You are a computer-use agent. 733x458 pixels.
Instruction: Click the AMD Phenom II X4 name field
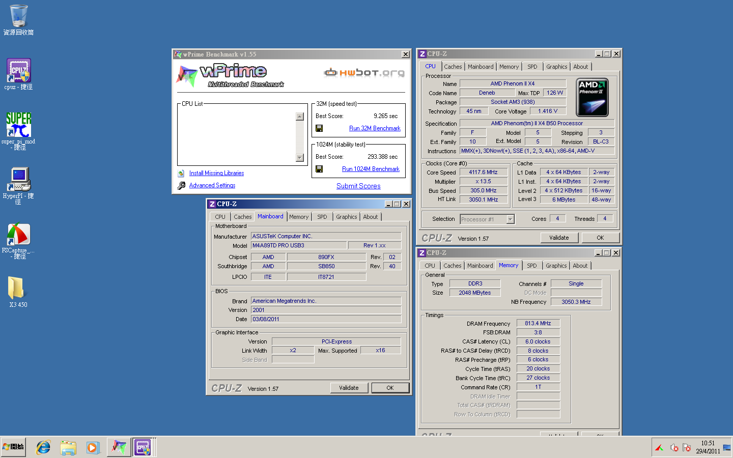tap(513, 83)
